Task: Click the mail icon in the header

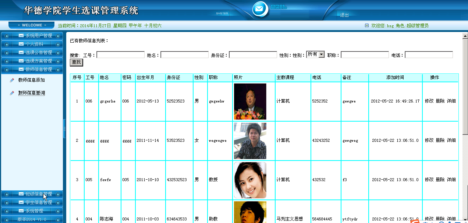Action: pos(260,9)
